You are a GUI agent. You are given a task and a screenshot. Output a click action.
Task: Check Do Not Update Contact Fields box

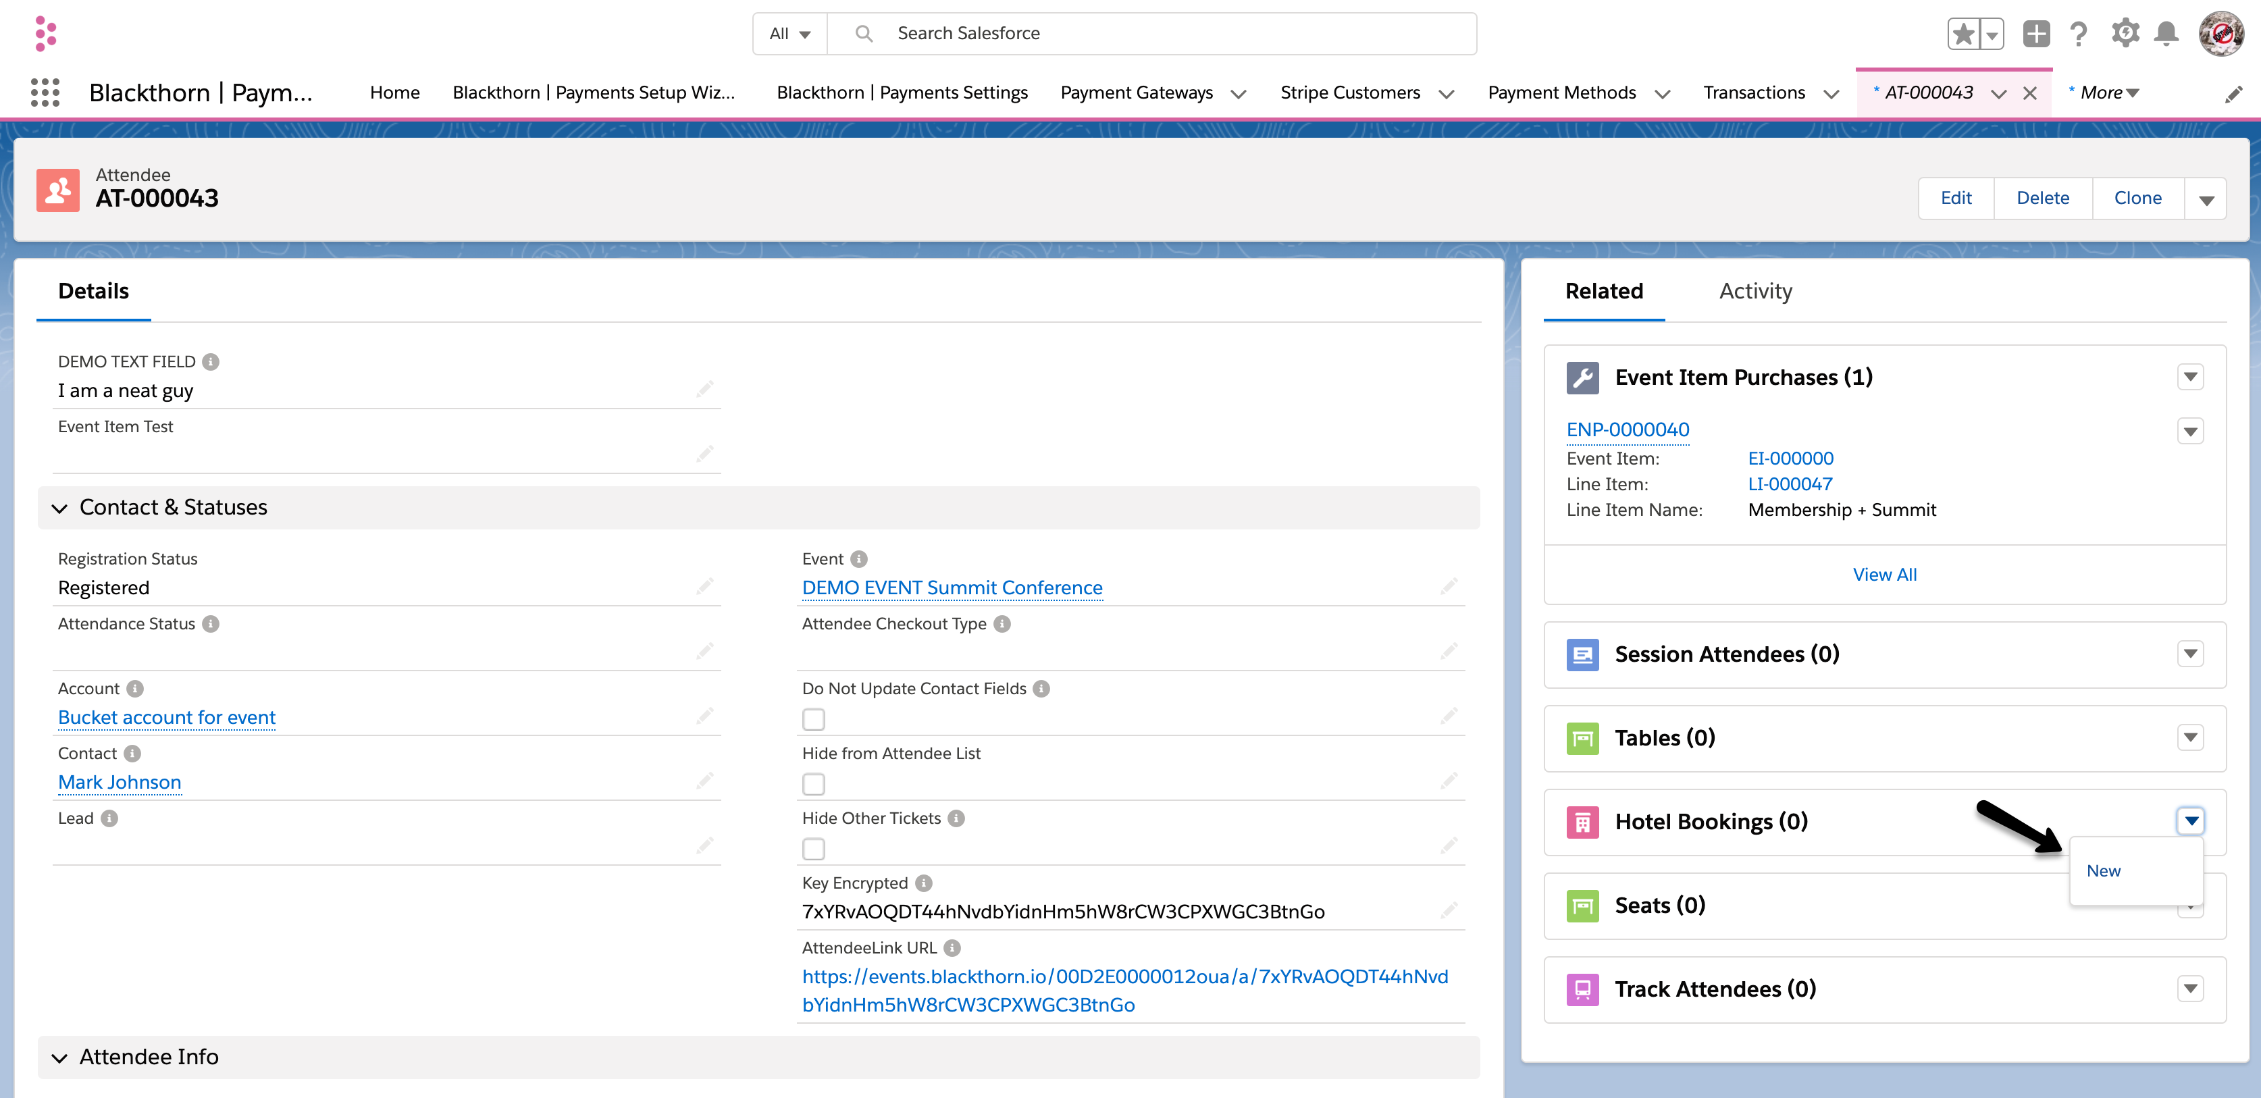pos(814,720)
